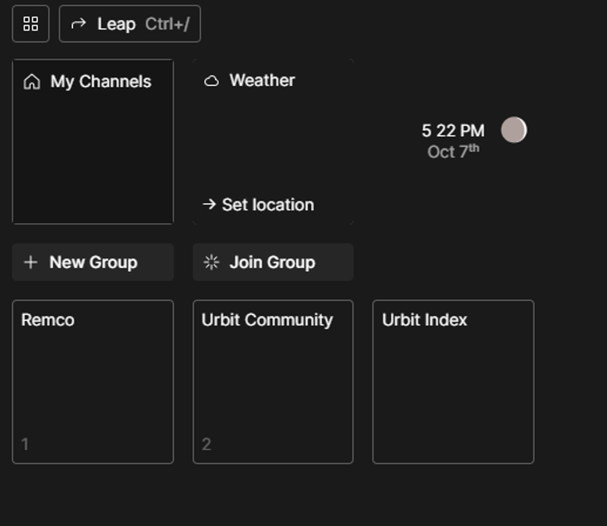Create a New Group
Image resolution: width=607 pixels, height=526 pixels.
[93, 262]
